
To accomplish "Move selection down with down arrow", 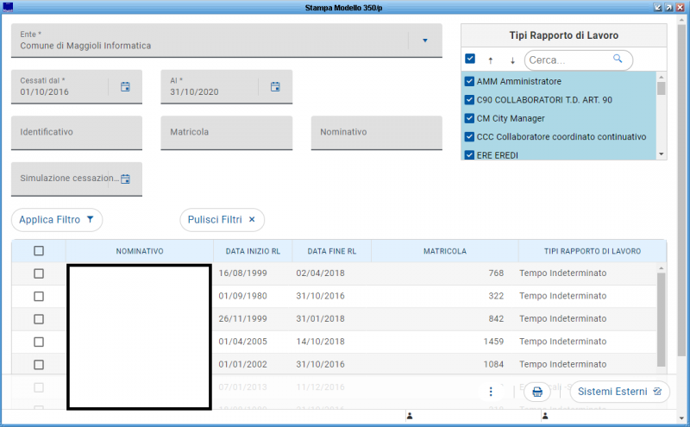I will click(512, 60).
